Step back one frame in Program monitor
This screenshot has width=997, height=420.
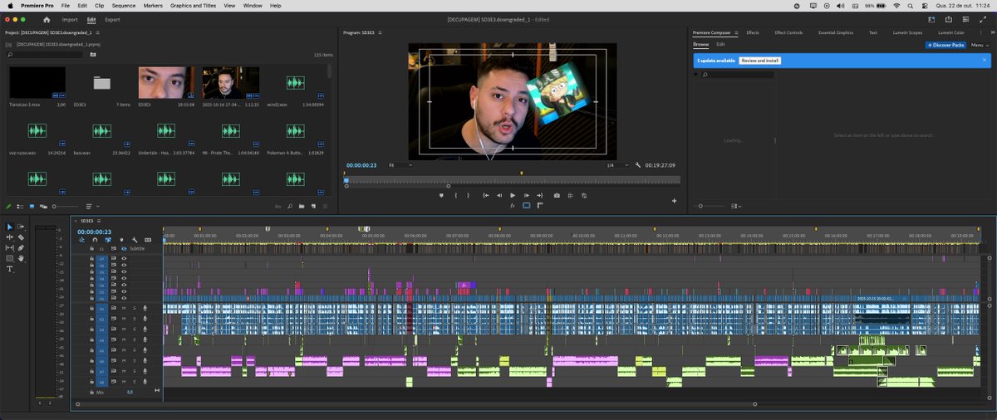click(498, 195)
